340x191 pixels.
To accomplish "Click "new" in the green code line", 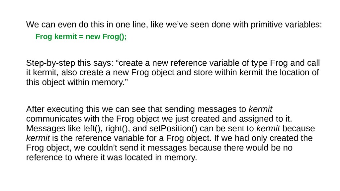I will [x=93, y=36].
